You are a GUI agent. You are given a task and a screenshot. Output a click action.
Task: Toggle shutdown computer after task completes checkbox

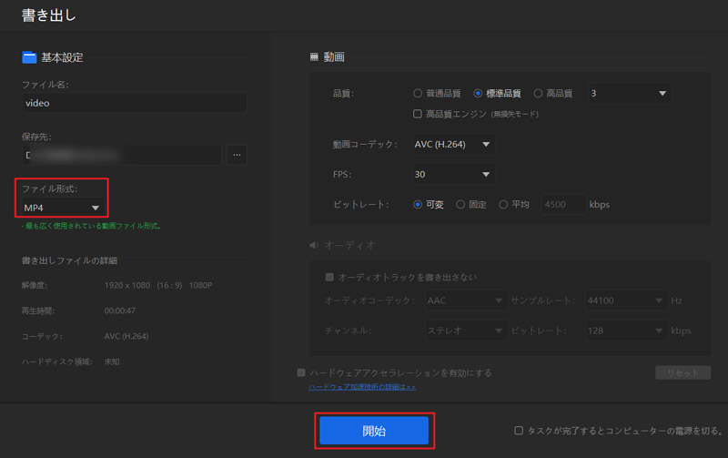point(519,431)
